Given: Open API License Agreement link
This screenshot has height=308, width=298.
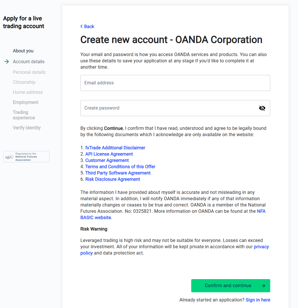Looking at the screenshot, I should 109,154.
